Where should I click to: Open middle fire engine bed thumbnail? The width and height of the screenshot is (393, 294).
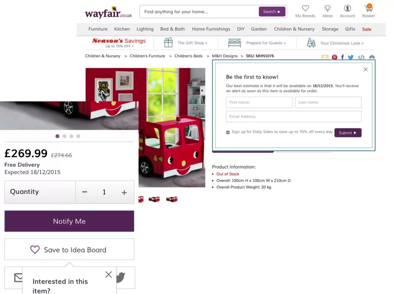point(154,199)
